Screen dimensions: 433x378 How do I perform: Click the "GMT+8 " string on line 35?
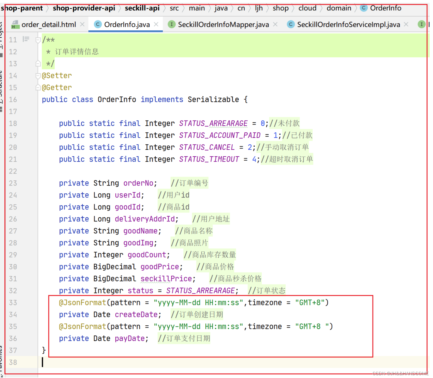point(312,327)
